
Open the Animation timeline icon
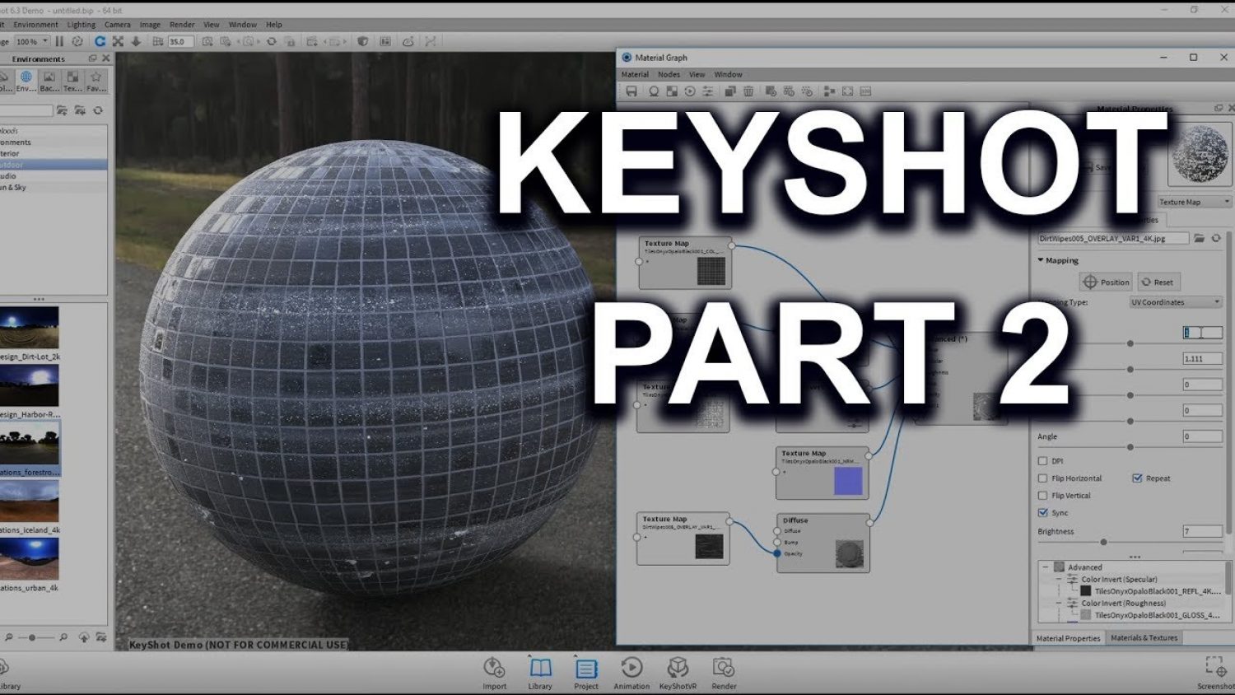[631, 668]
